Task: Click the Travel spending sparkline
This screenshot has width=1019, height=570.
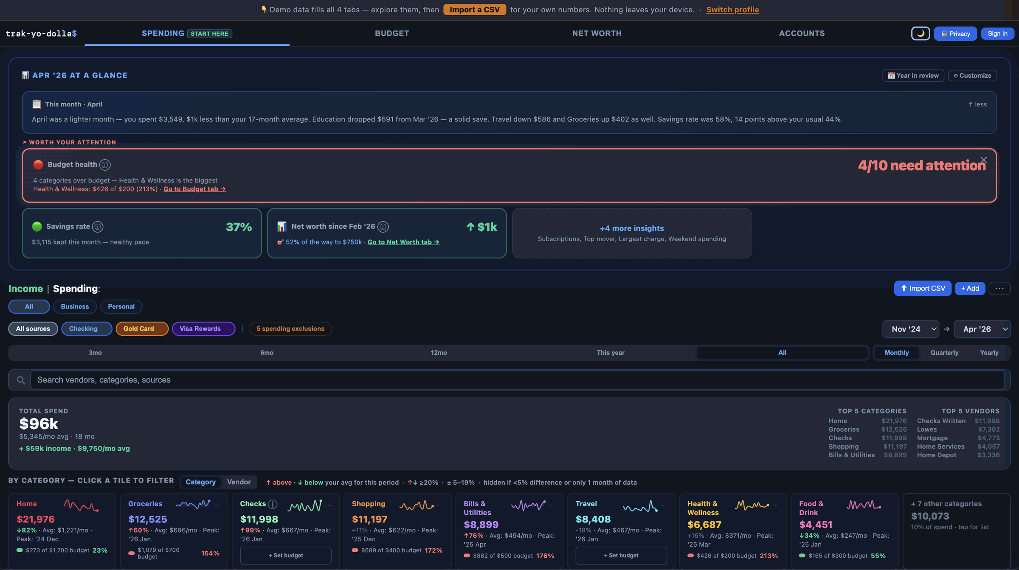Action: pyautogui.click(x=640, y=505)
